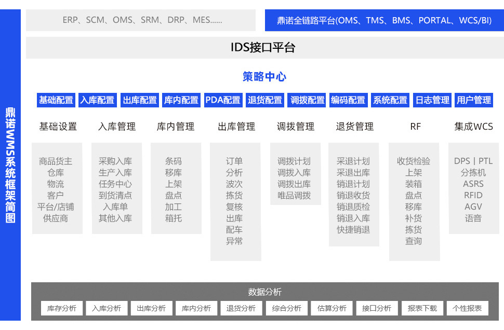Select the 基础配置 button in the config toolbar
Image resolution: width=504 pixels, height=330 pixels.
[56, 100]
